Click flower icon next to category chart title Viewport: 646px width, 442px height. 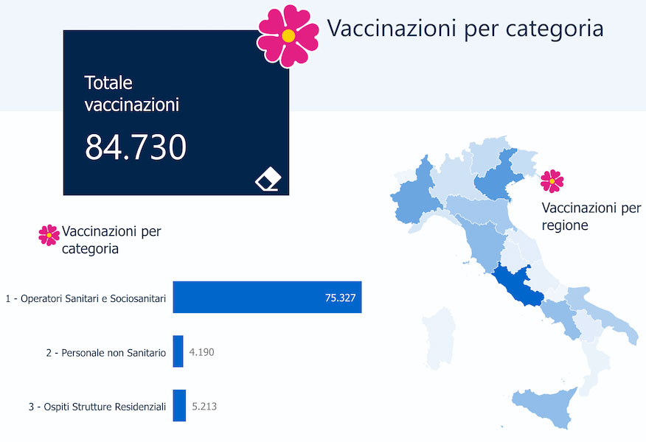pyautogui.click(x=49, y=235)
